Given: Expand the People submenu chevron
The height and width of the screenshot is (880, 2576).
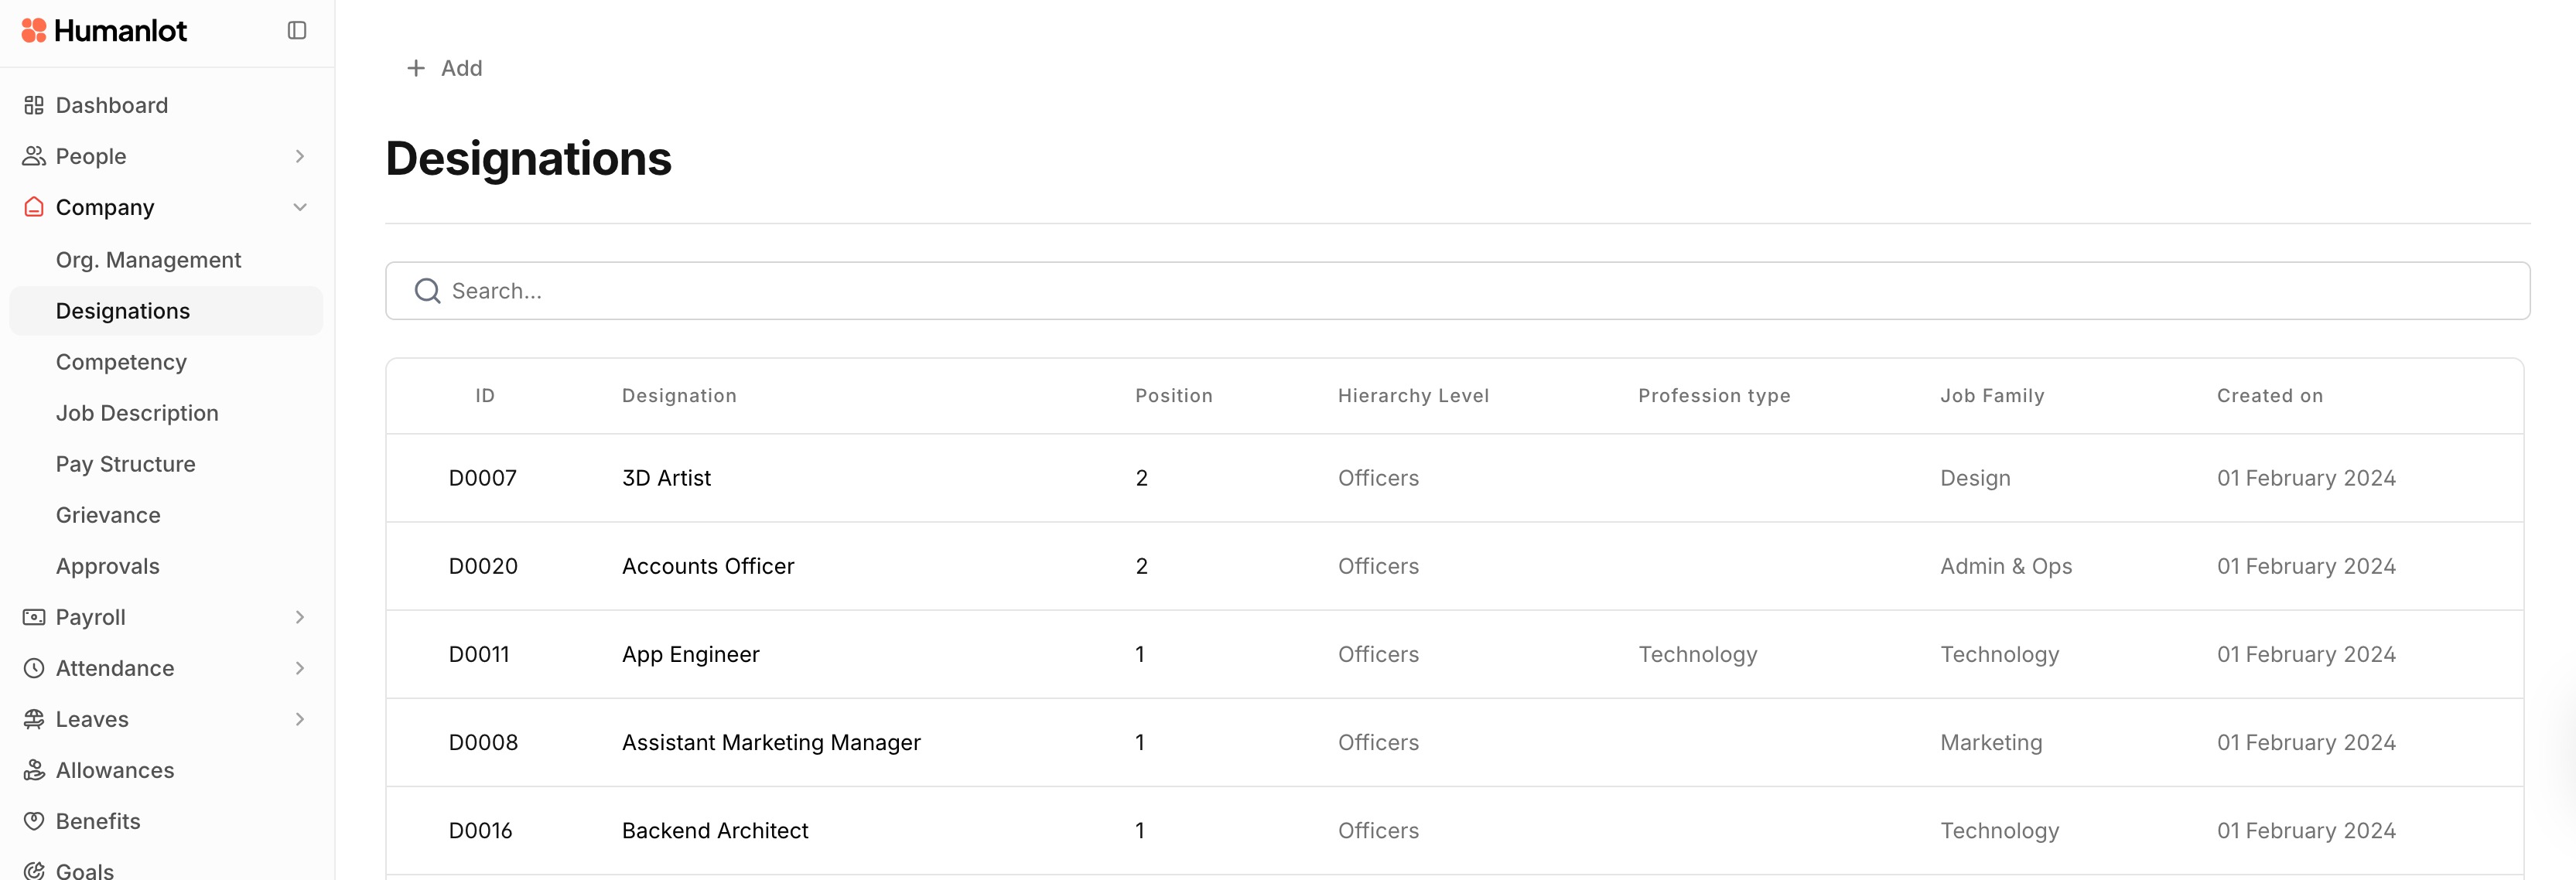Looking at the screenshot, I should [300, 156].
